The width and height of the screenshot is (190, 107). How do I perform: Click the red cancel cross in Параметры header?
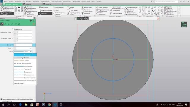(34, 24)
